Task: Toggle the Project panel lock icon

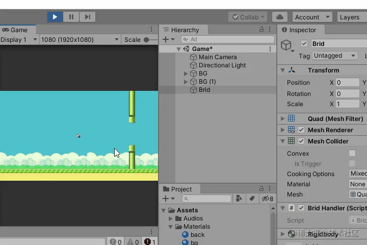Action: pyautogui.click(x=261, y=188)
